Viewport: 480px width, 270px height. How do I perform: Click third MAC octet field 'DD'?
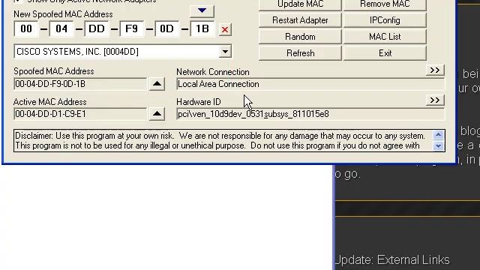(x=97, y=29)
